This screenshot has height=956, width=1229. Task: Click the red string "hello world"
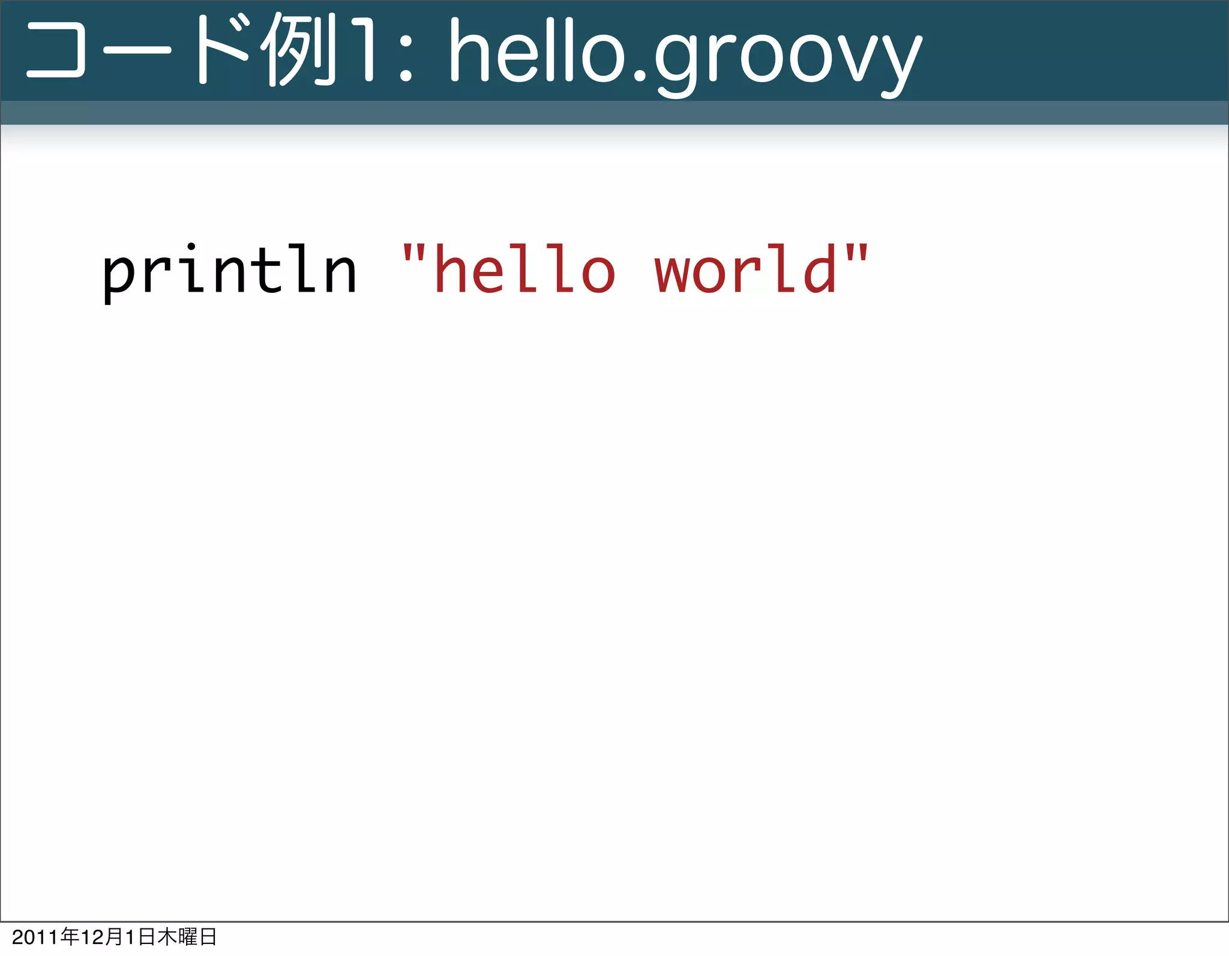coord(635,269)
